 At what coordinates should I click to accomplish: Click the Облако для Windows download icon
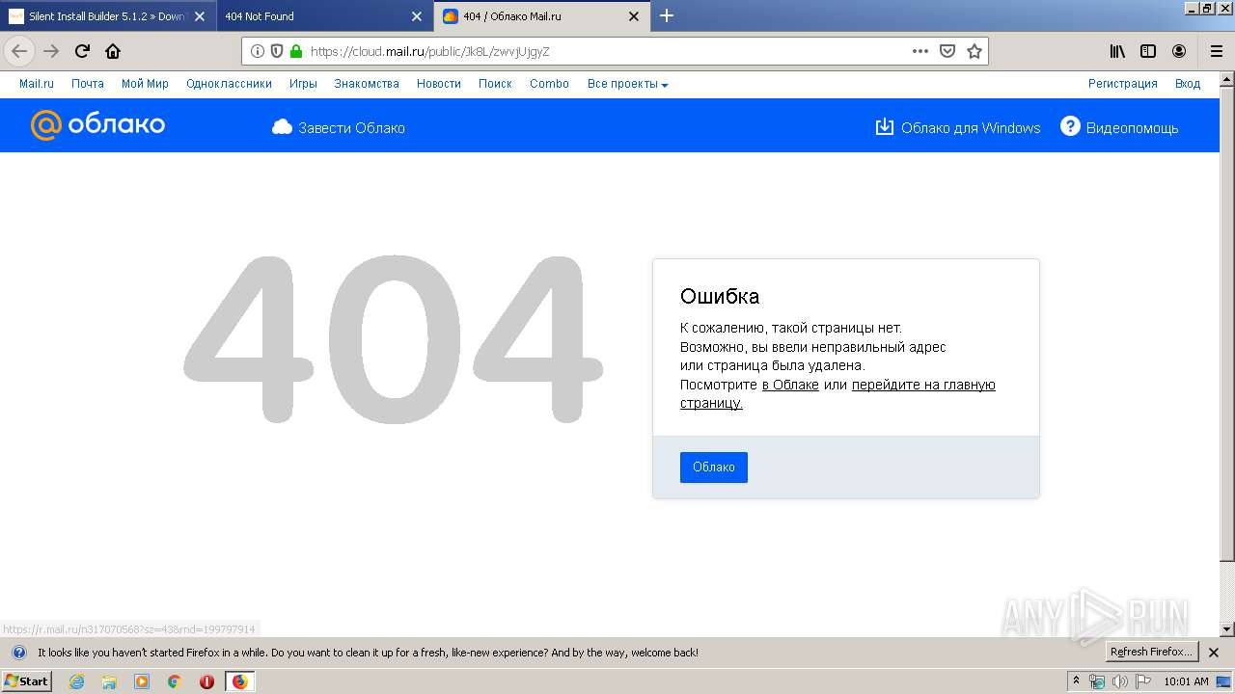click(x=884, y=127)
